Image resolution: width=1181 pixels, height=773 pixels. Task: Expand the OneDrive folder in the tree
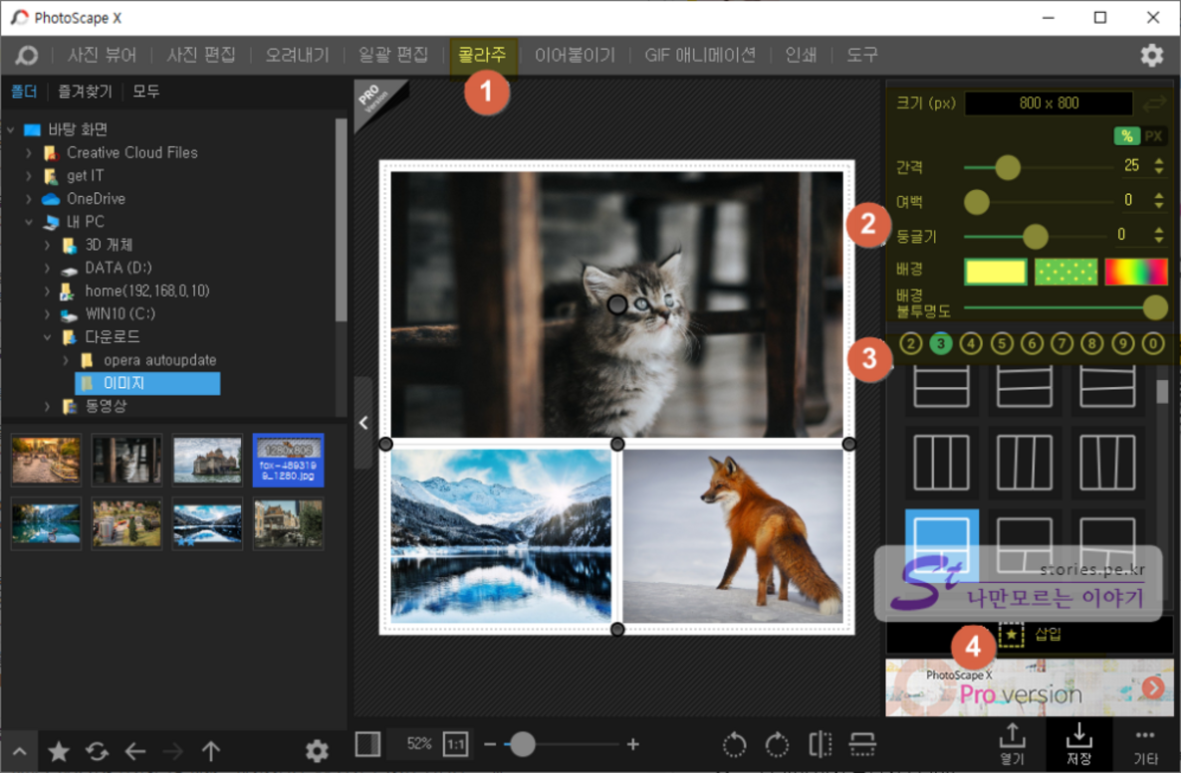pyautogui.click(x=30, y=199)
